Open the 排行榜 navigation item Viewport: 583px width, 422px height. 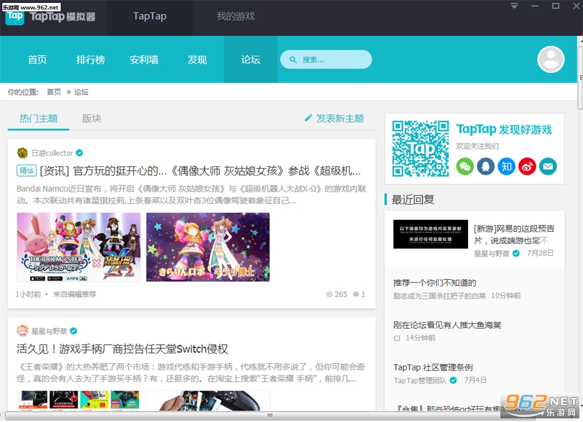pos(90,59)
